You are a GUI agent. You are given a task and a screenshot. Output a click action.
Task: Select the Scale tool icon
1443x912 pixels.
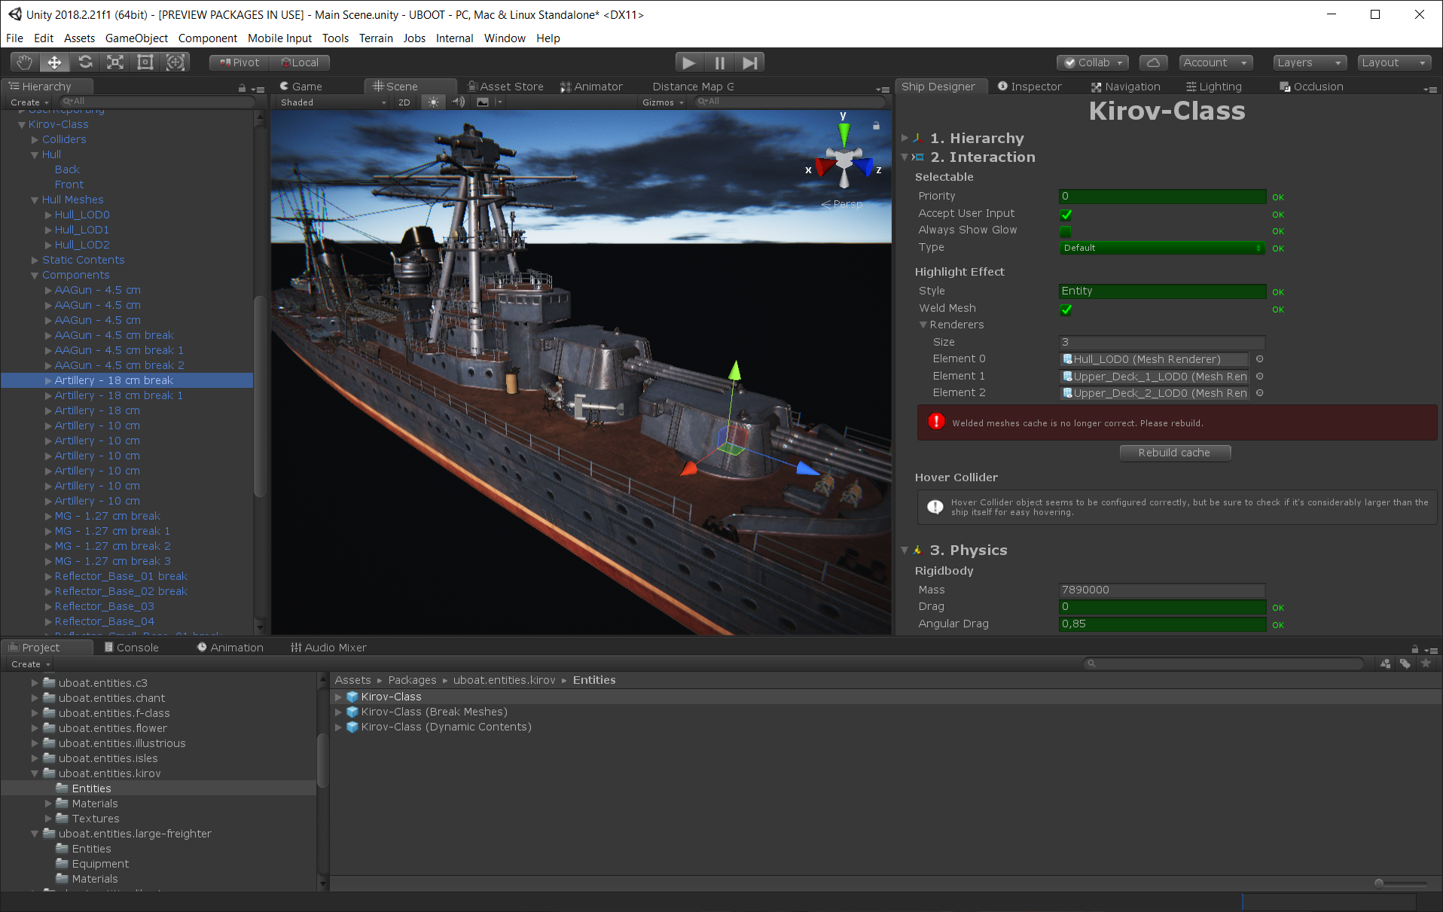(115, 63)
